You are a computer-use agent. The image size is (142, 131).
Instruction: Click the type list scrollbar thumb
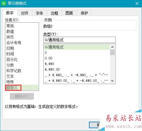[x=112, y=52]
